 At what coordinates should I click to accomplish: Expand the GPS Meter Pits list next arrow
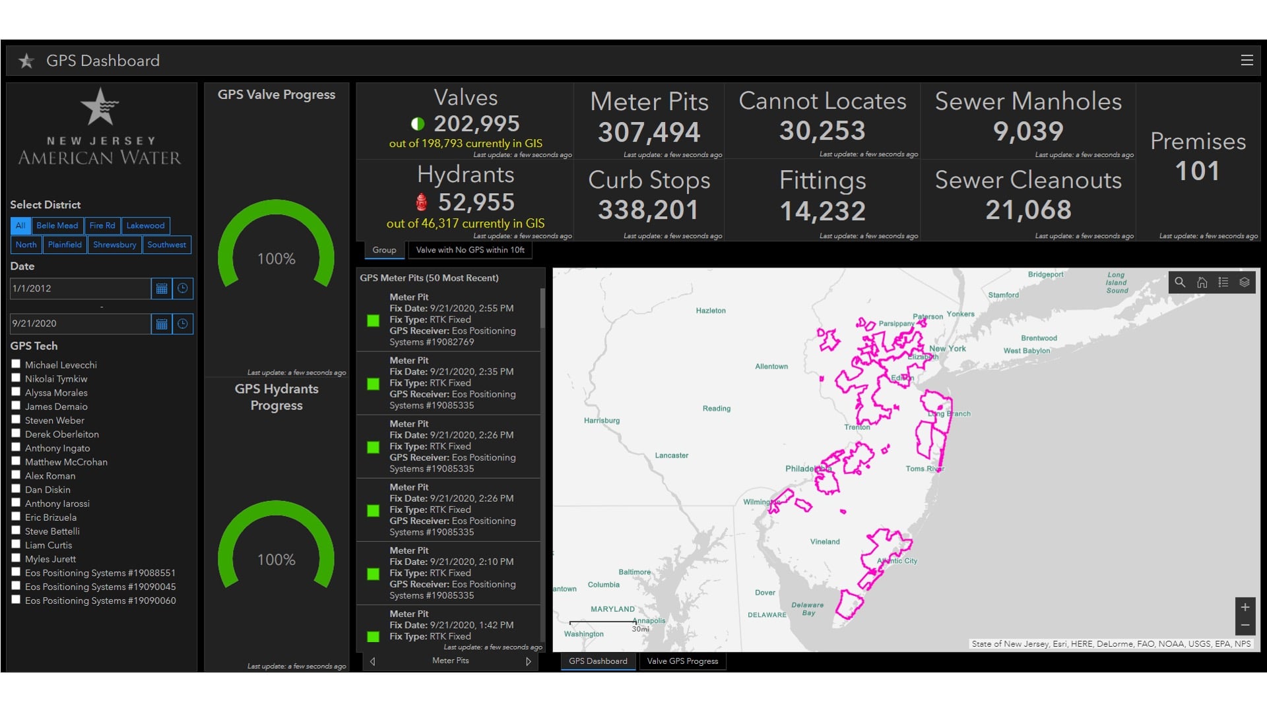point(529,661)
